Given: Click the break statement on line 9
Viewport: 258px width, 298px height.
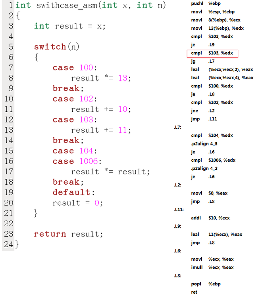Looking at the screenshot, I should click(68, 88).
